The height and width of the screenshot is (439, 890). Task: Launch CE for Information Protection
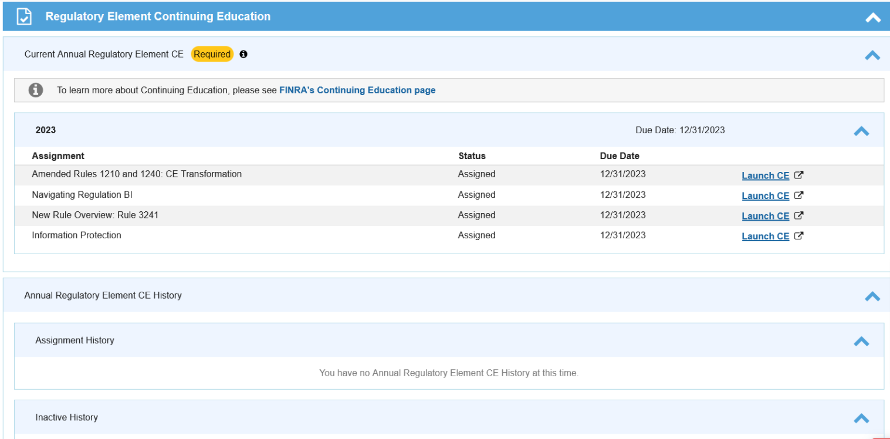click(x=765, y=237)
